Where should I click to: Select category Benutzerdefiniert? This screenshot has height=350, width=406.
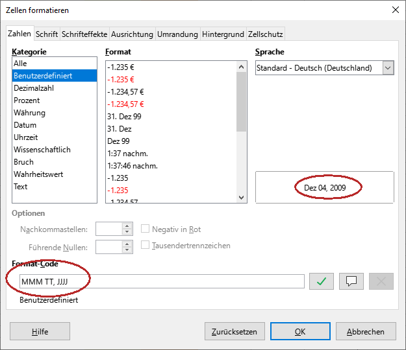click(x=55, y=76)
